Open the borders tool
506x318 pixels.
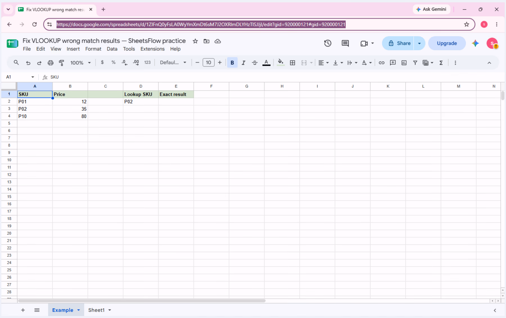292,63
